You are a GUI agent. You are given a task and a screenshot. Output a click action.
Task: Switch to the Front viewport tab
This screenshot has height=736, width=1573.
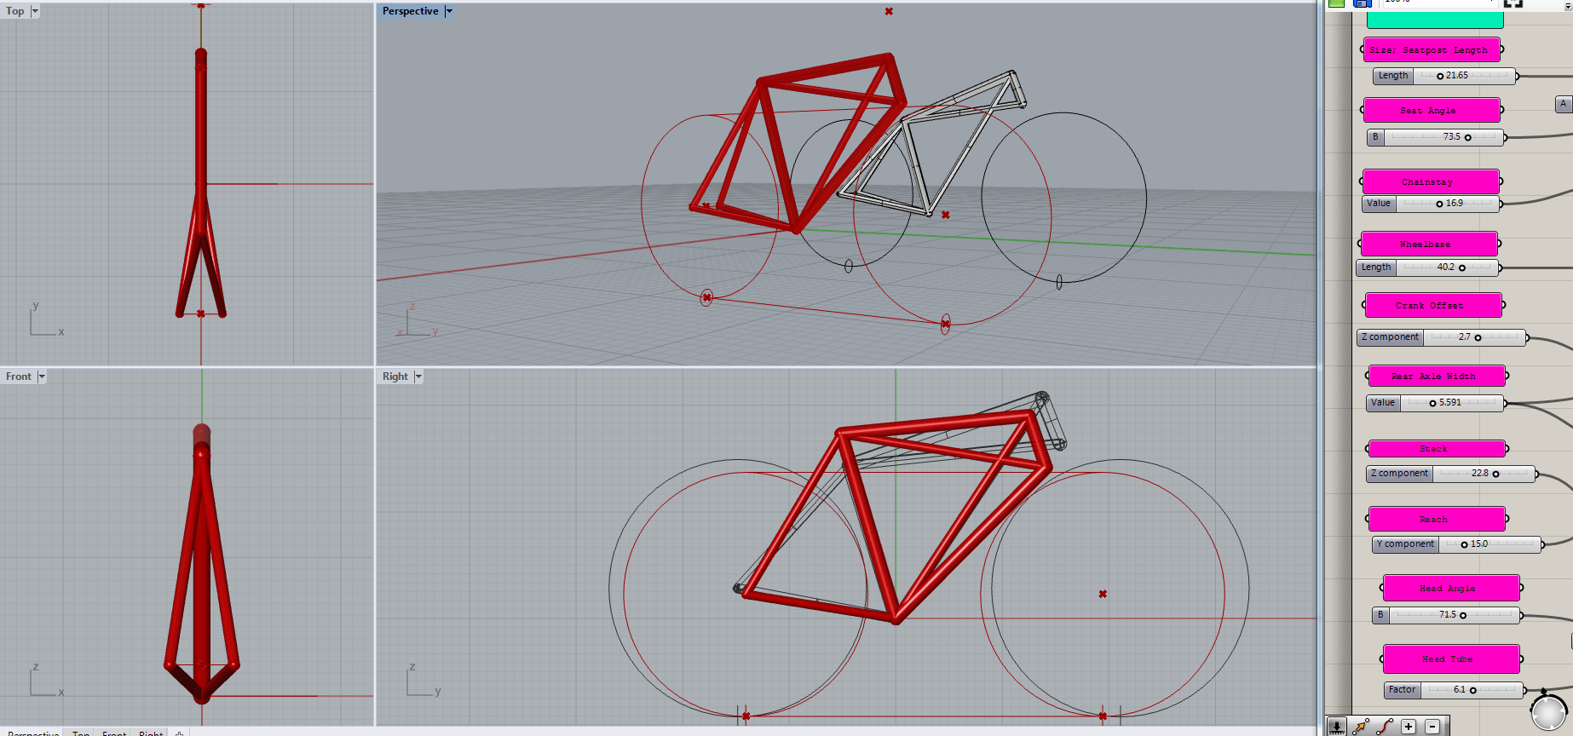[x=113, y=733]
